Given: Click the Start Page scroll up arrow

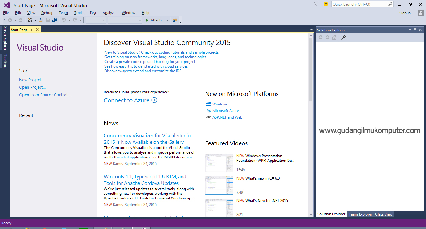Looking at the screenshot, I should coord(311,36).
